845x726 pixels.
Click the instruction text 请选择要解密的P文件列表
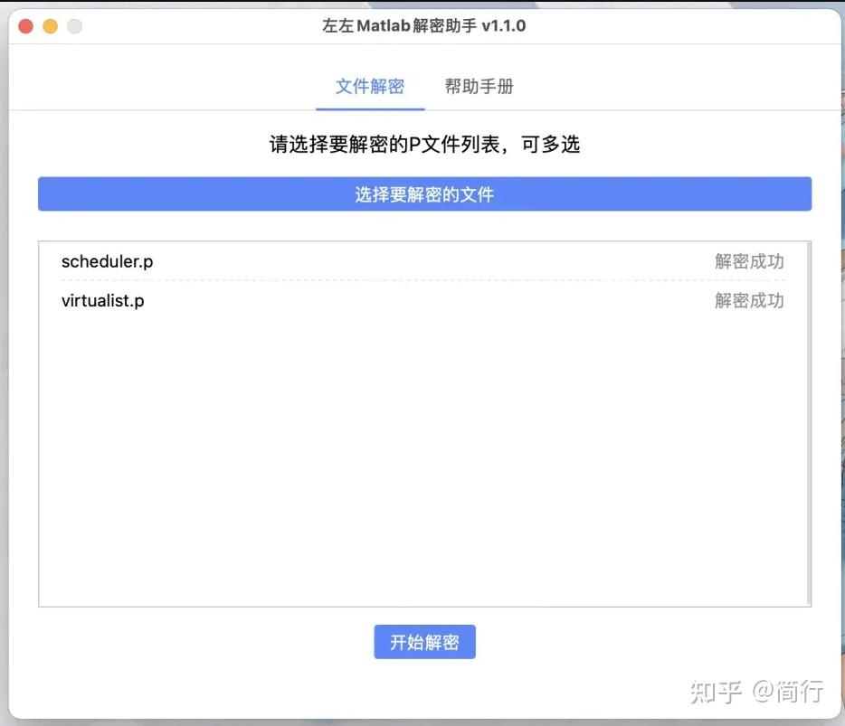(x=422, y=144)
